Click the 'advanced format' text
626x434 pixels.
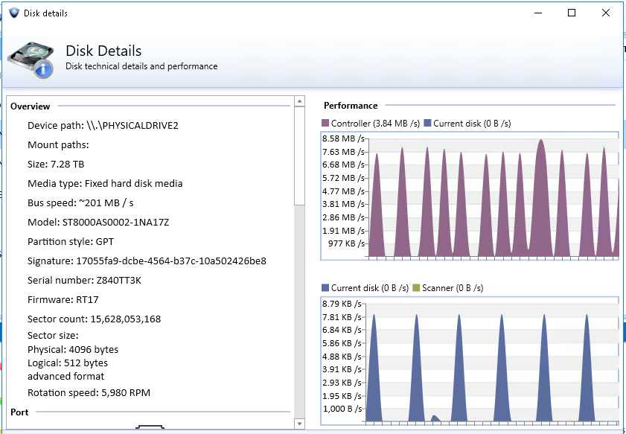pyautogui.click(x=66, y=377)
